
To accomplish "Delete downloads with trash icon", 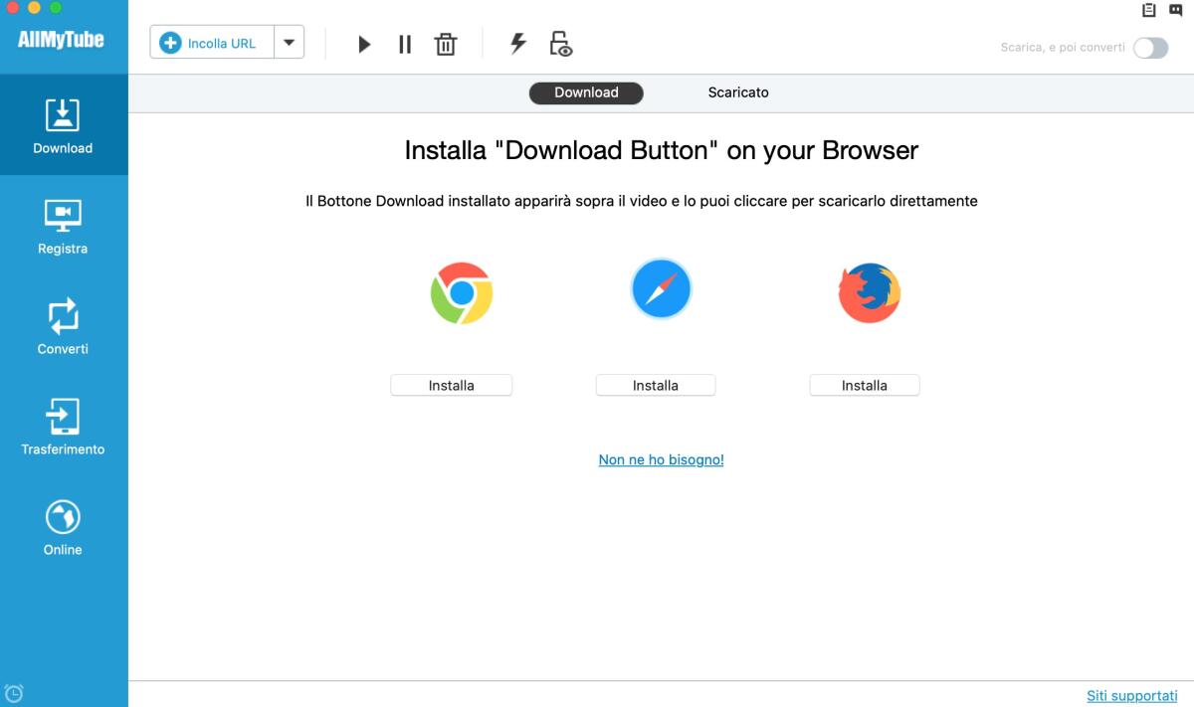I will tap(445, 44).
